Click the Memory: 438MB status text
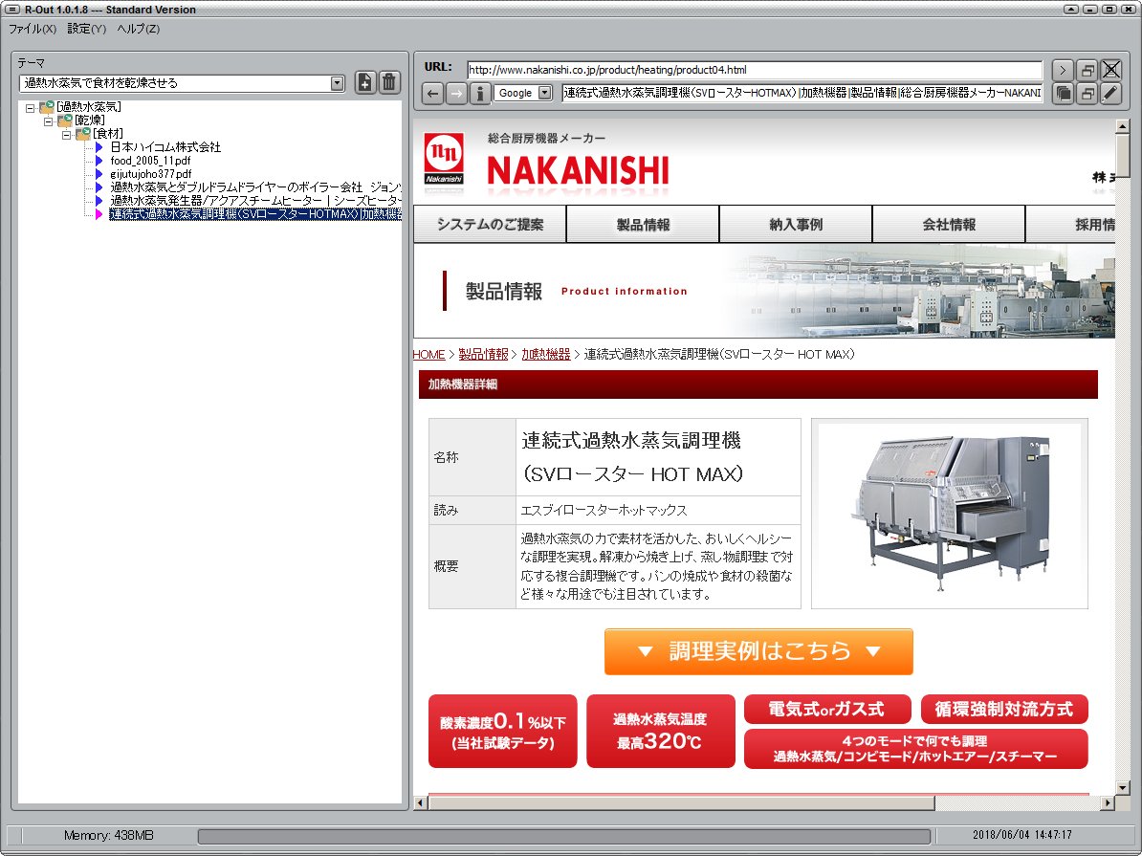This screenshot has width=1142, height=856. click(x=108, y=836)
